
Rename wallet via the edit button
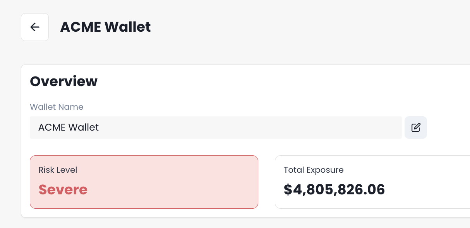pyautogui.click(x=416, y=128)
